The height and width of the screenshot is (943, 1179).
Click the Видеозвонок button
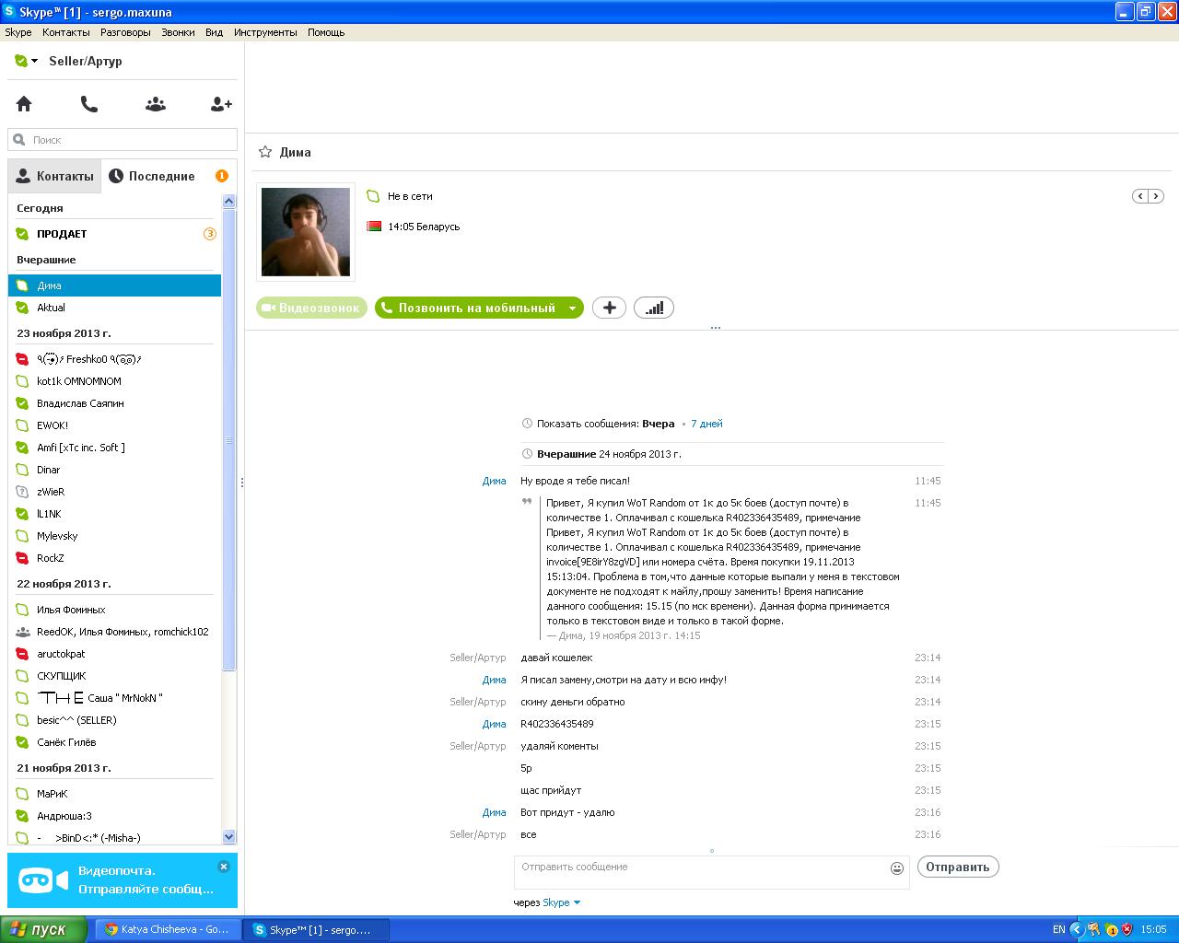coord(311,308)
